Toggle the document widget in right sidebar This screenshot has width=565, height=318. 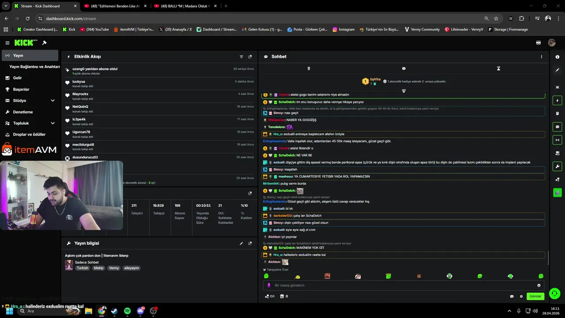pos(557,114)
